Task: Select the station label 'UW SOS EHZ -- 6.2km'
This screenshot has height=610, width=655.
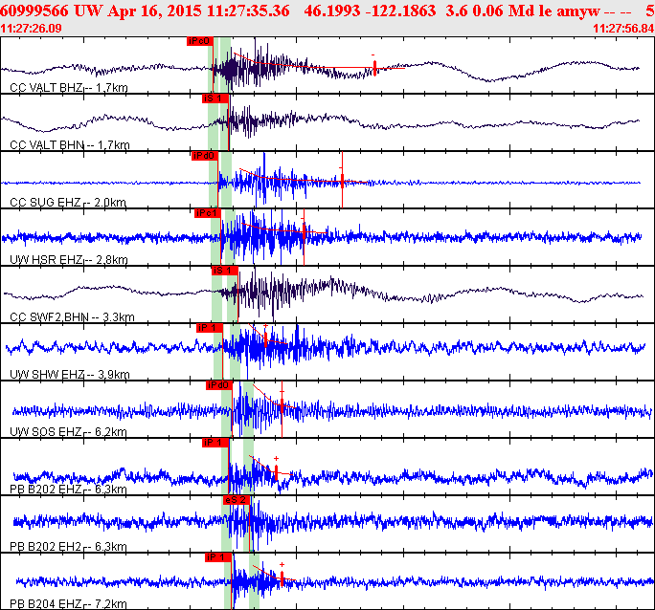Action: 68,431
